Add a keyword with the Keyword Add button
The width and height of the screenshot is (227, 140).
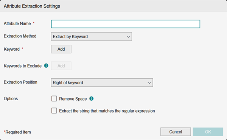click(61, 49)
